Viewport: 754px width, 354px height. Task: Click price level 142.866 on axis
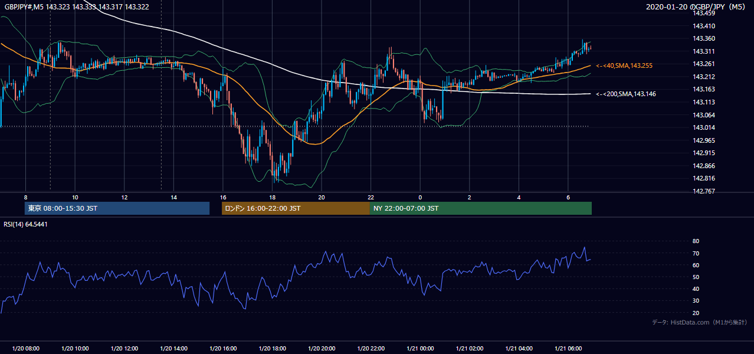click(704, 166)
